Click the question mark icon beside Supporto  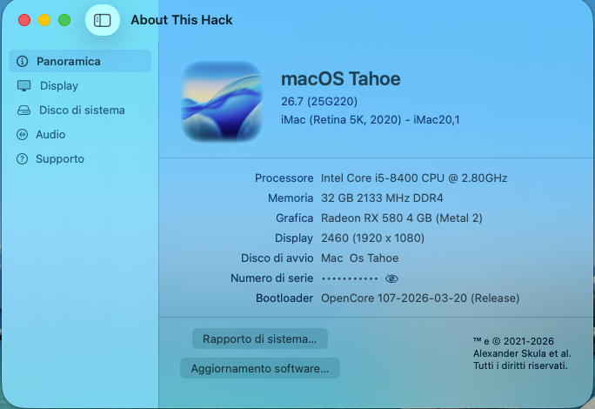point(22,158)
